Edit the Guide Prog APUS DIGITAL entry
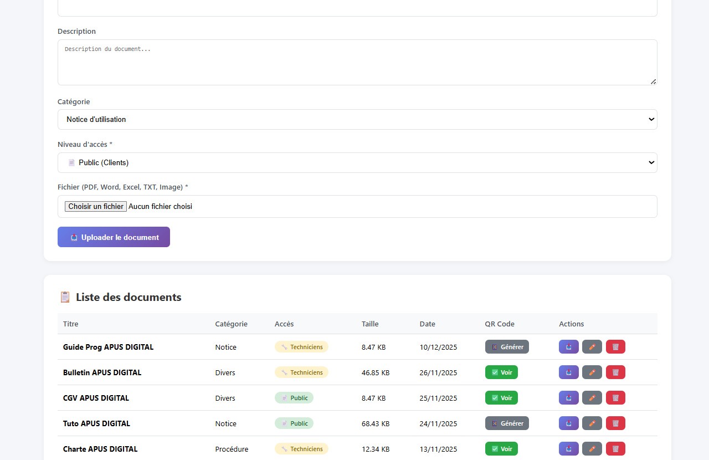The image size is (709, 460). (592, 347)
